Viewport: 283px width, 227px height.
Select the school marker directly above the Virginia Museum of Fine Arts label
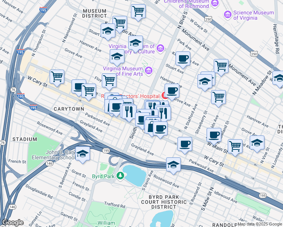pyautogui.click(x=117, y=57)
